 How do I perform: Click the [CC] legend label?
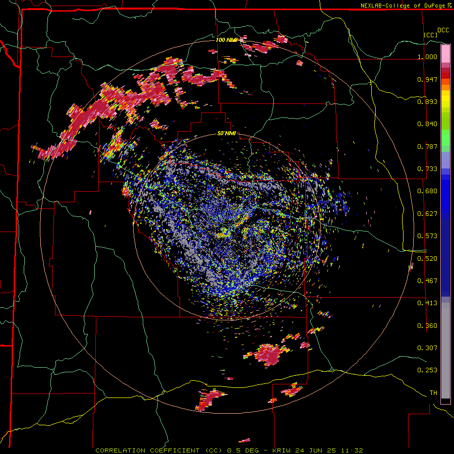point(430,35)
